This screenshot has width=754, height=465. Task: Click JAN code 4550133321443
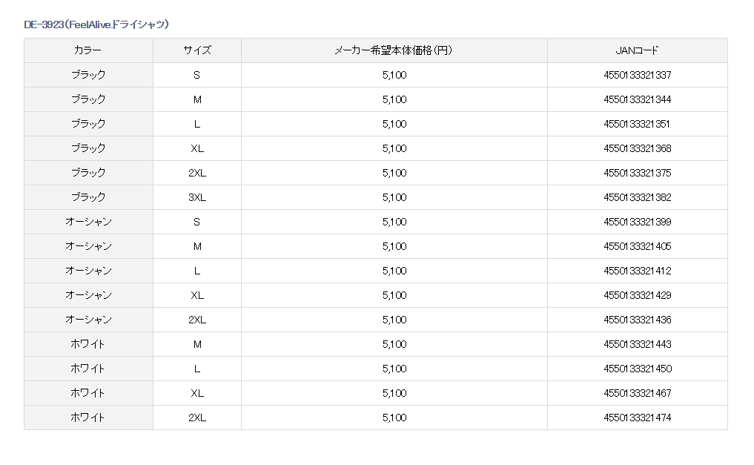coord(637,344)
